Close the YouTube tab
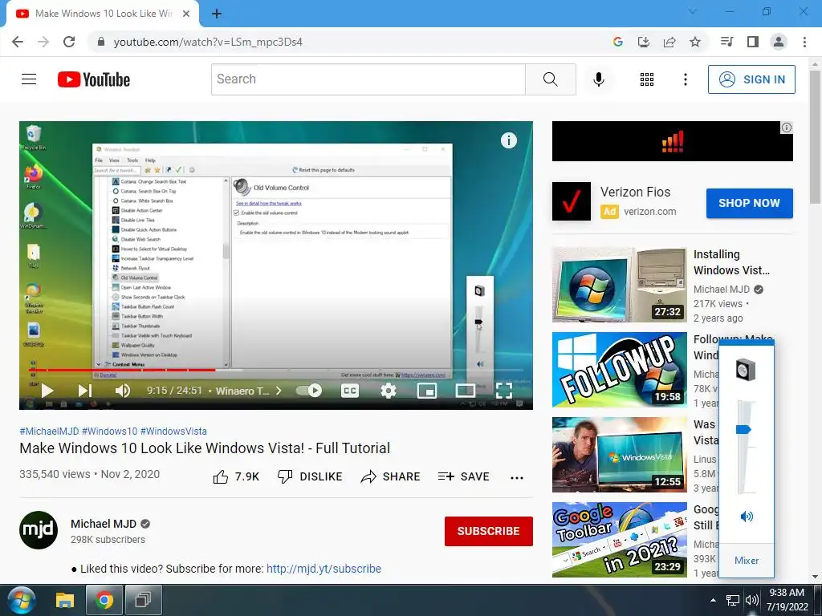The width and height of the screenshot is (822, 616). 186,14
